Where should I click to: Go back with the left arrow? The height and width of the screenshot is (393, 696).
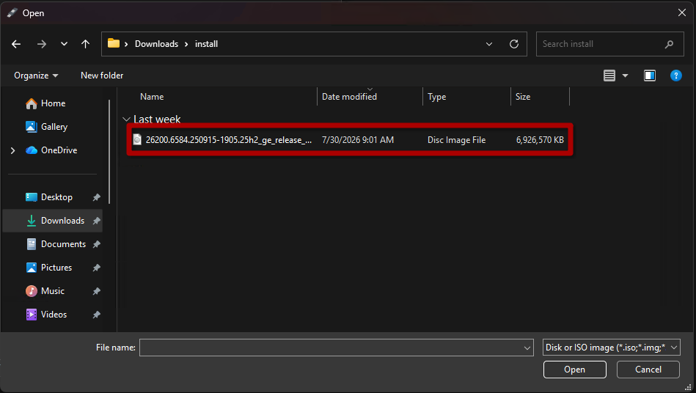click(16, 44)
